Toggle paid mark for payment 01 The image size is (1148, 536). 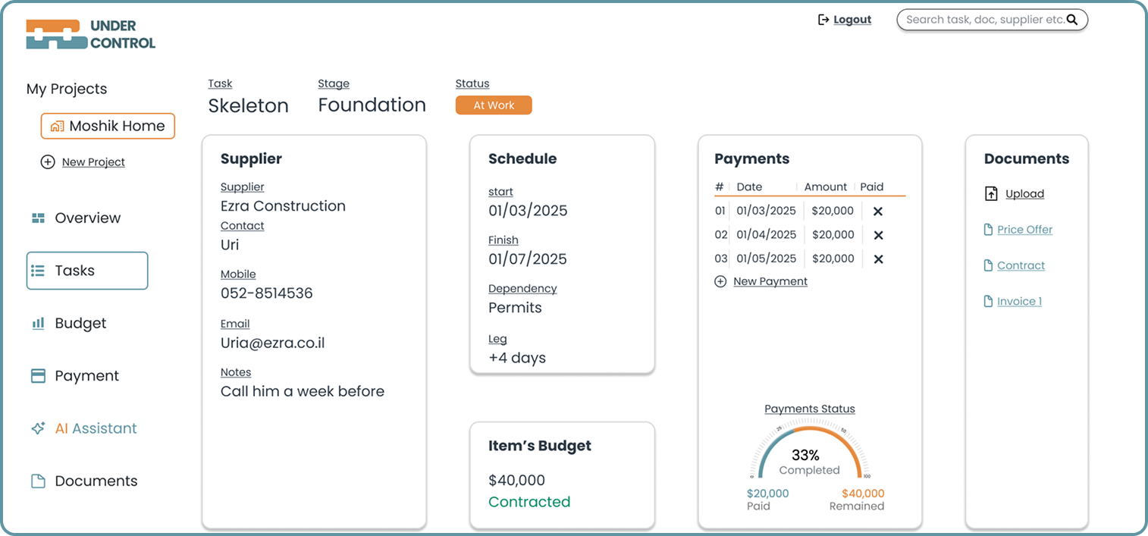coord(878,212)
